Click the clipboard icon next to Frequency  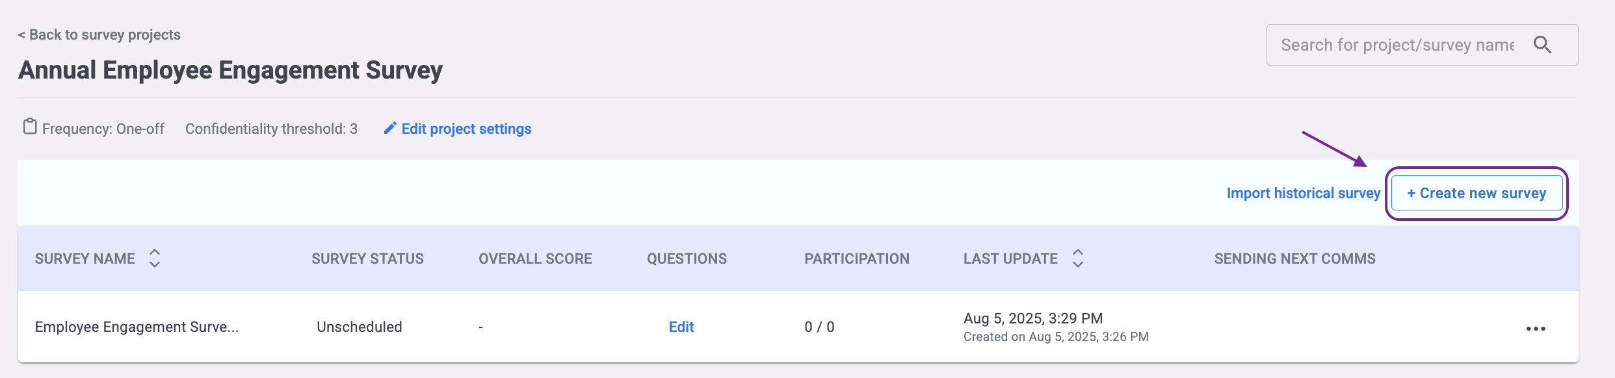click(30, 126)
